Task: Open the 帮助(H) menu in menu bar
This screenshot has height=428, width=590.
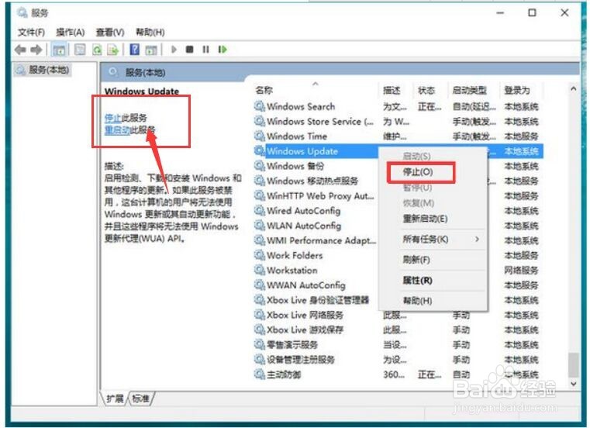Action: (150, 33)
